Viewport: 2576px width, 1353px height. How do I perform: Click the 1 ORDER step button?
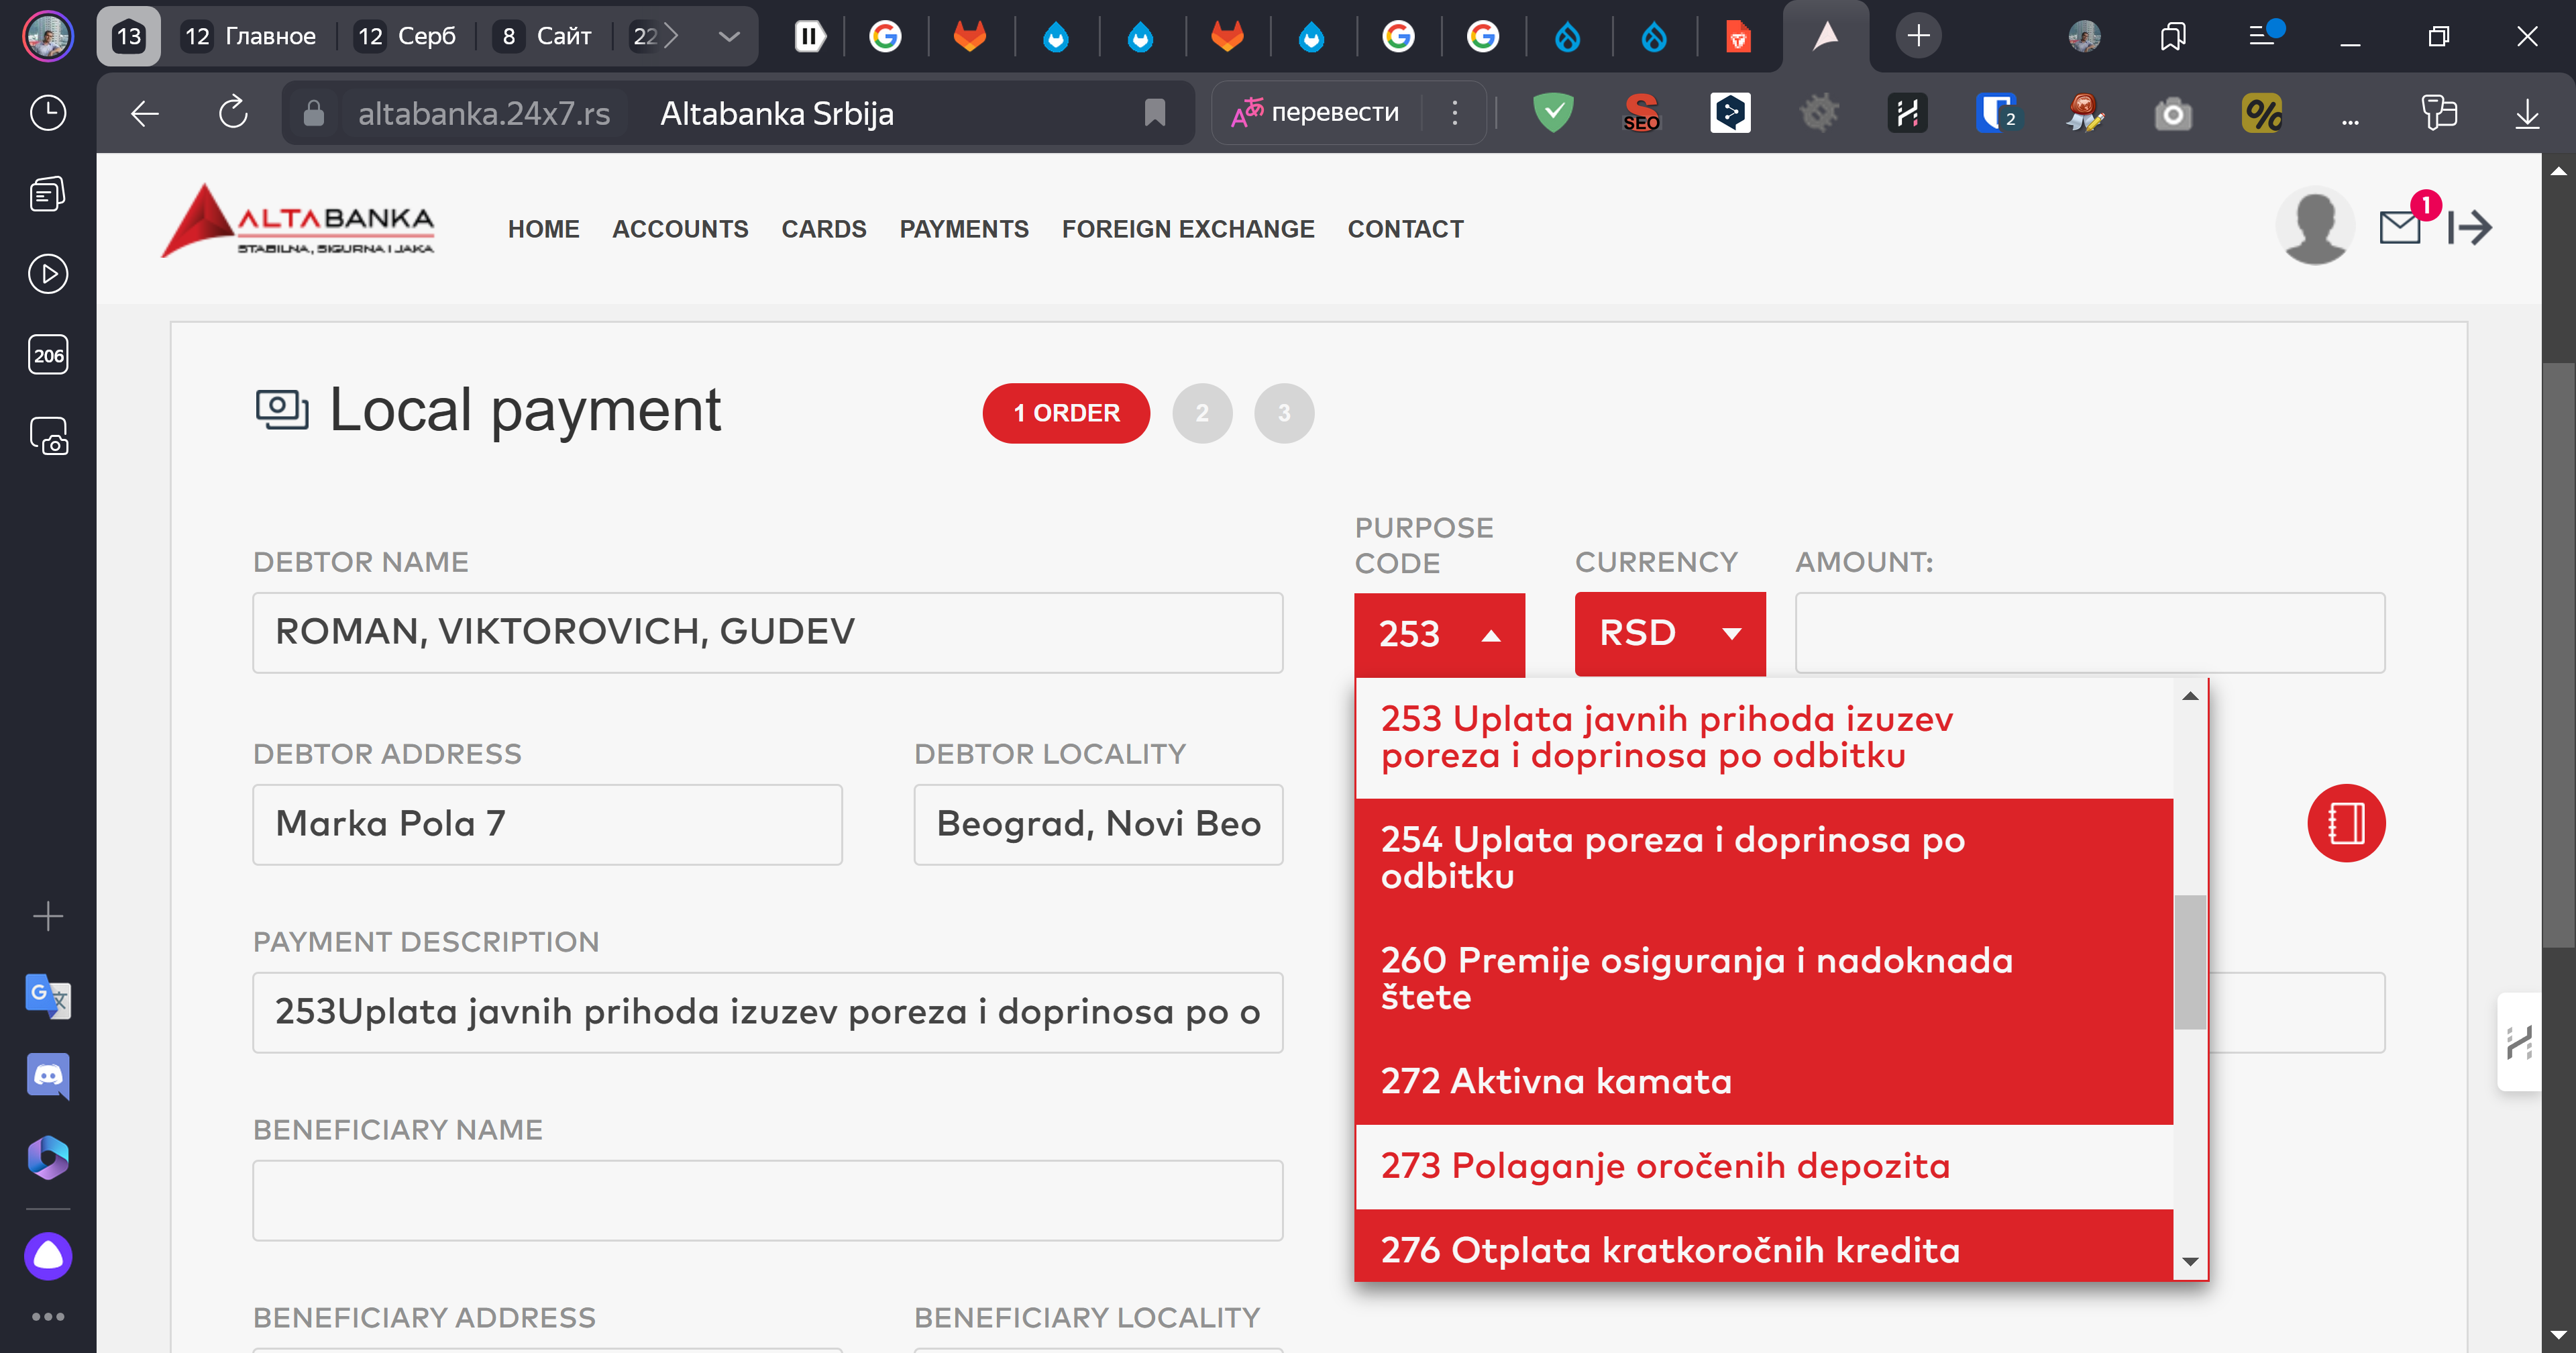click(x=1066, y=412)
